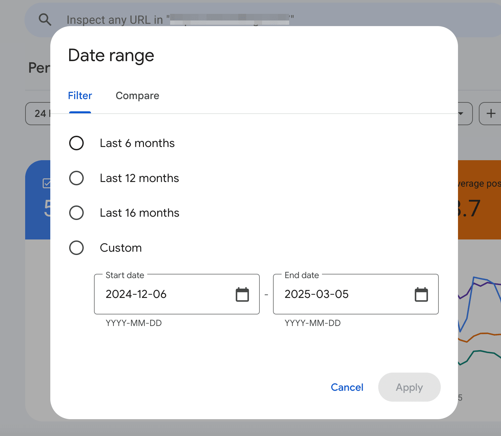Switch to the Compare tab

pyautogui.click(x=137, y=96)
